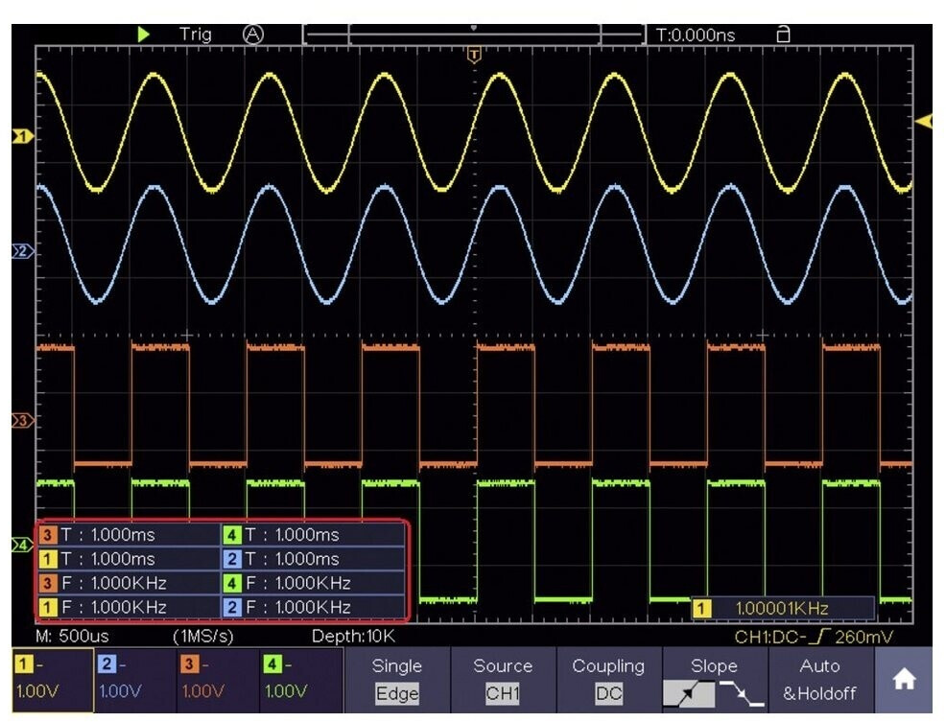The width and height of the screenshot is (946, 722).
Task: Click the 1.00001KHz frequency counter readout
Action: tap(782, 608)
